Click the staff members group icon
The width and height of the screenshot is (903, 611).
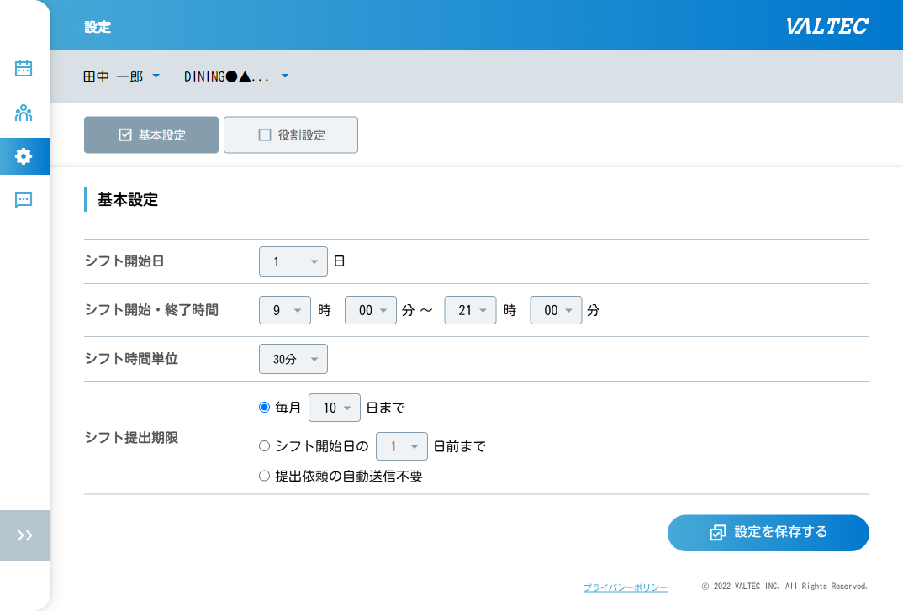click(24, 113)
